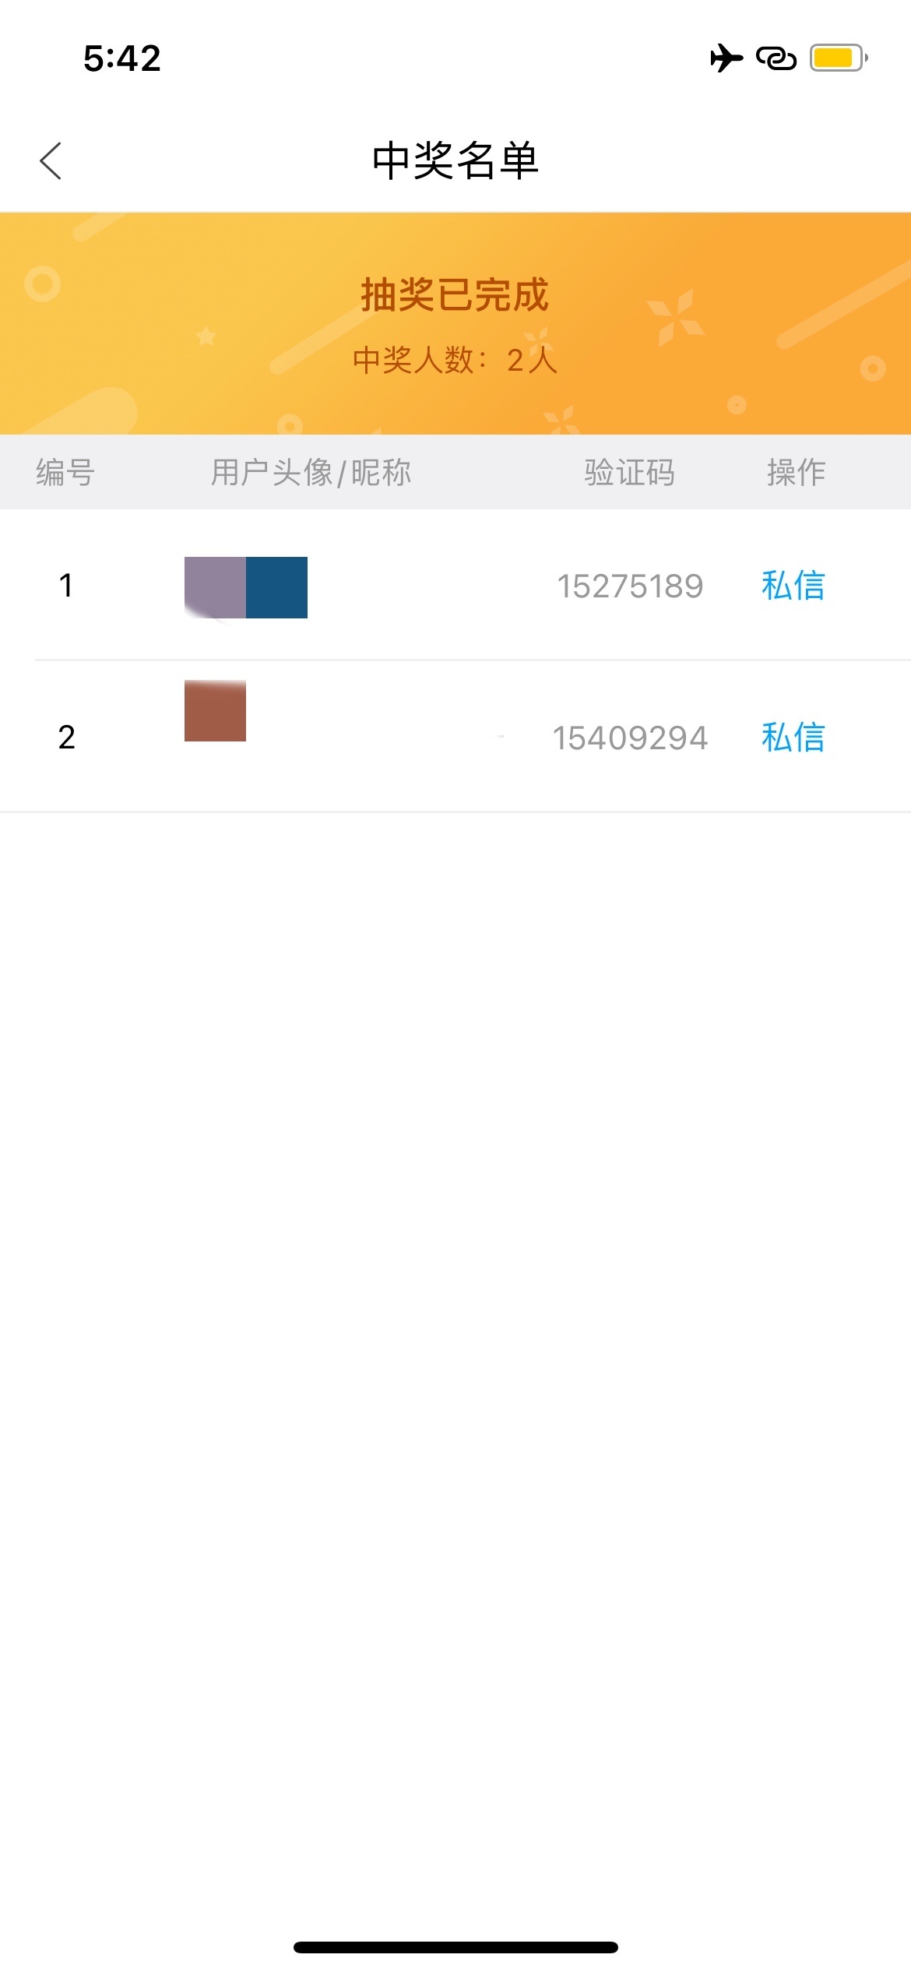Tap the yellow battery indicator
911x1972 pixels.
click(839, 58)
